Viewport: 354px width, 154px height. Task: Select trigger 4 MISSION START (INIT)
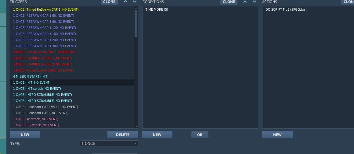coord(72,76)
